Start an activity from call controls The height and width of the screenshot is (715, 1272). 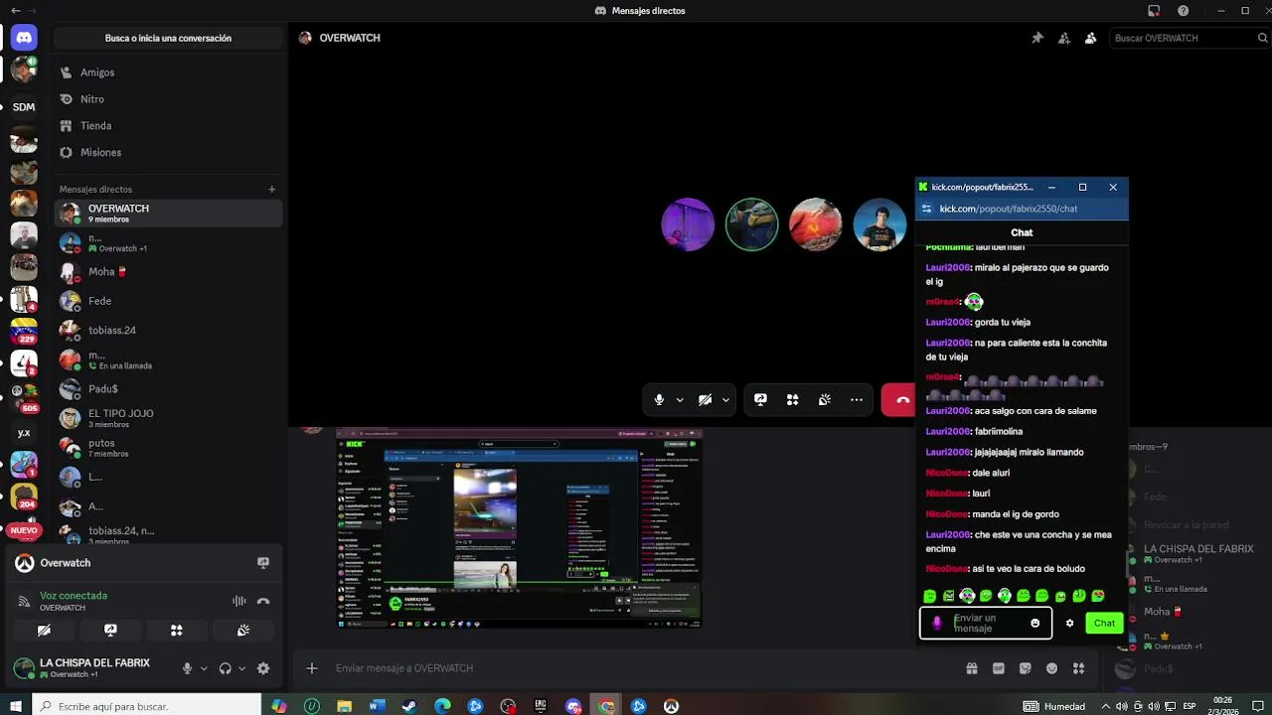tap(792, 399)
